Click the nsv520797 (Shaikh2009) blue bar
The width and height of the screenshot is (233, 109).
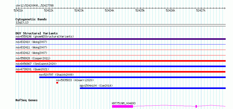tap(132, 77)
